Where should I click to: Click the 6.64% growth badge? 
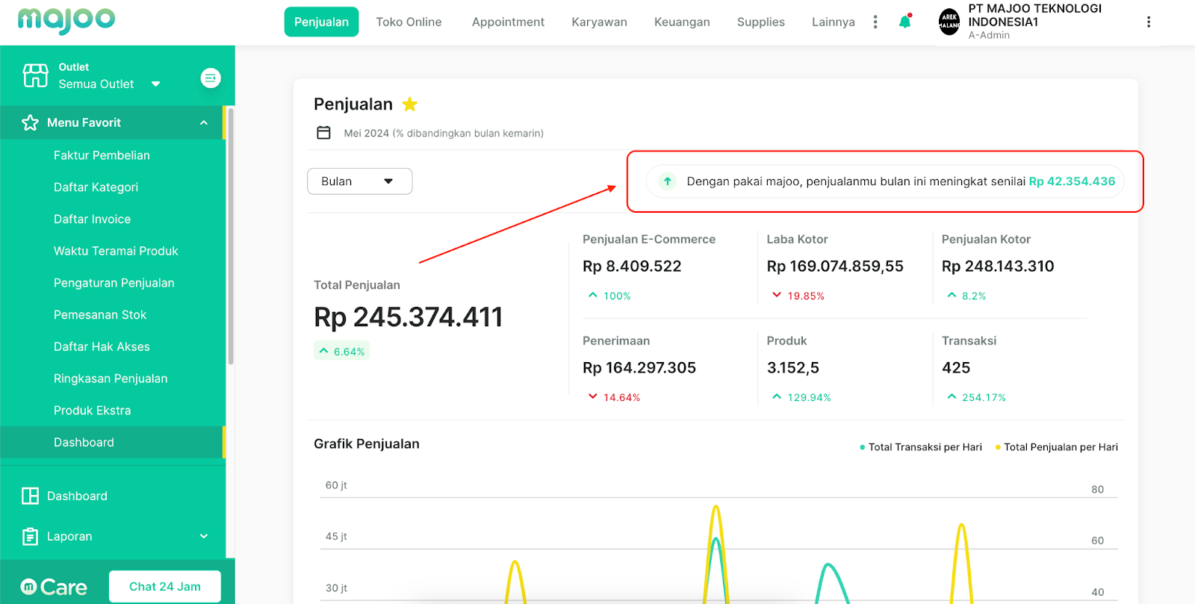coord(342,351)
